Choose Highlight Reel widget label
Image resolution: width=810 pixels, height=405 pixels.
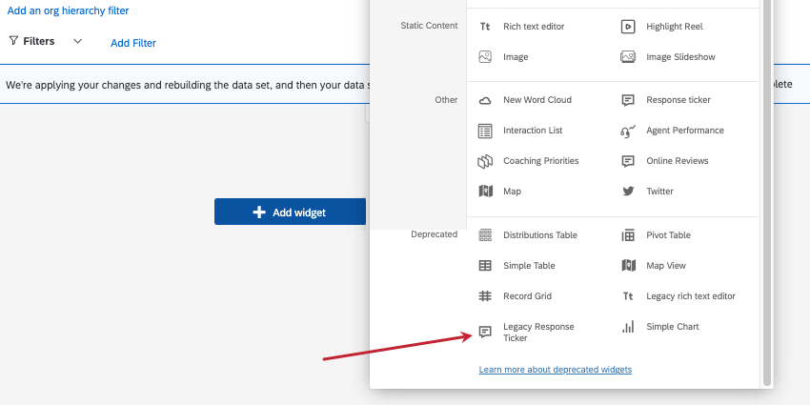674,27
